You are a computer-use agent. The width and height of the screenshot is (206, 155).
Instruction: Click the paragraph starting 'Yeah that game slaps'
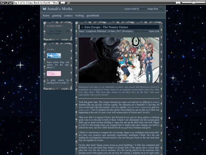[119, 107]
